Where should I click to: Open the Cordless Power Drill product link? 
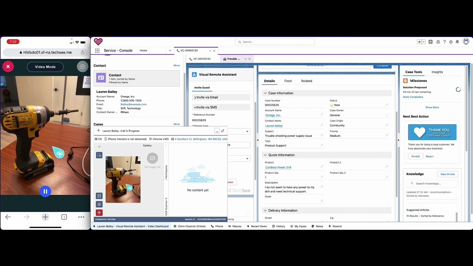(278, 167)
